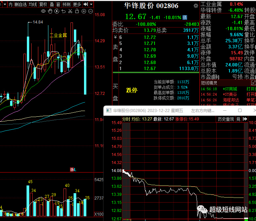Click the 外盘 98702 value

pos(236,59)
